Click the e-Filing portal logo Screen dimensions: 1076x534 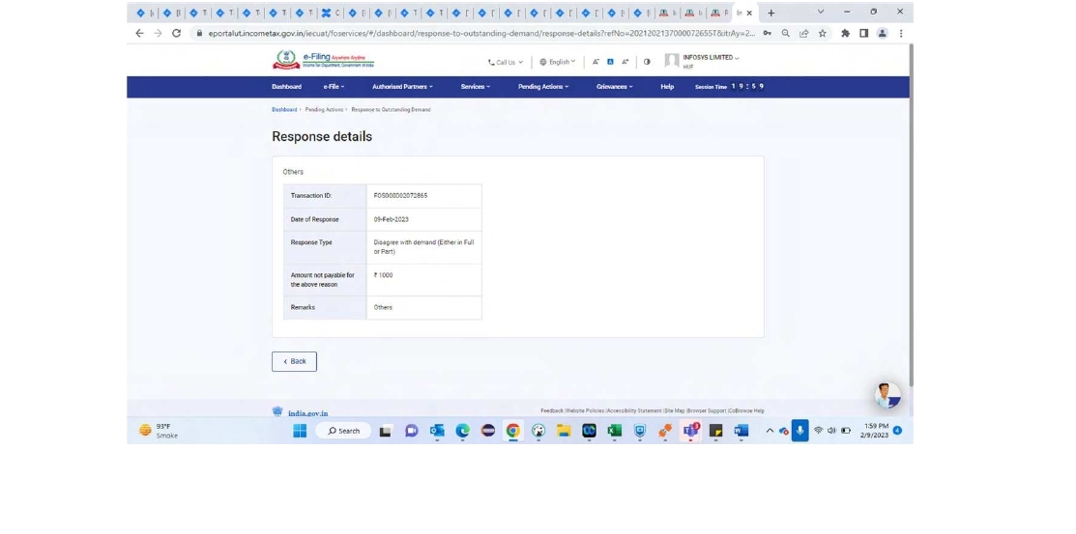pos(322,60)
